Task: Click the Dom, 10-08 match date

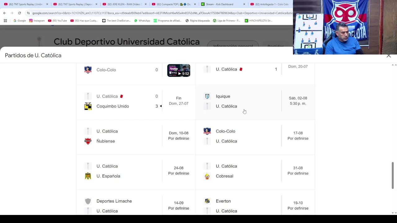Action: tap(179, 133)
